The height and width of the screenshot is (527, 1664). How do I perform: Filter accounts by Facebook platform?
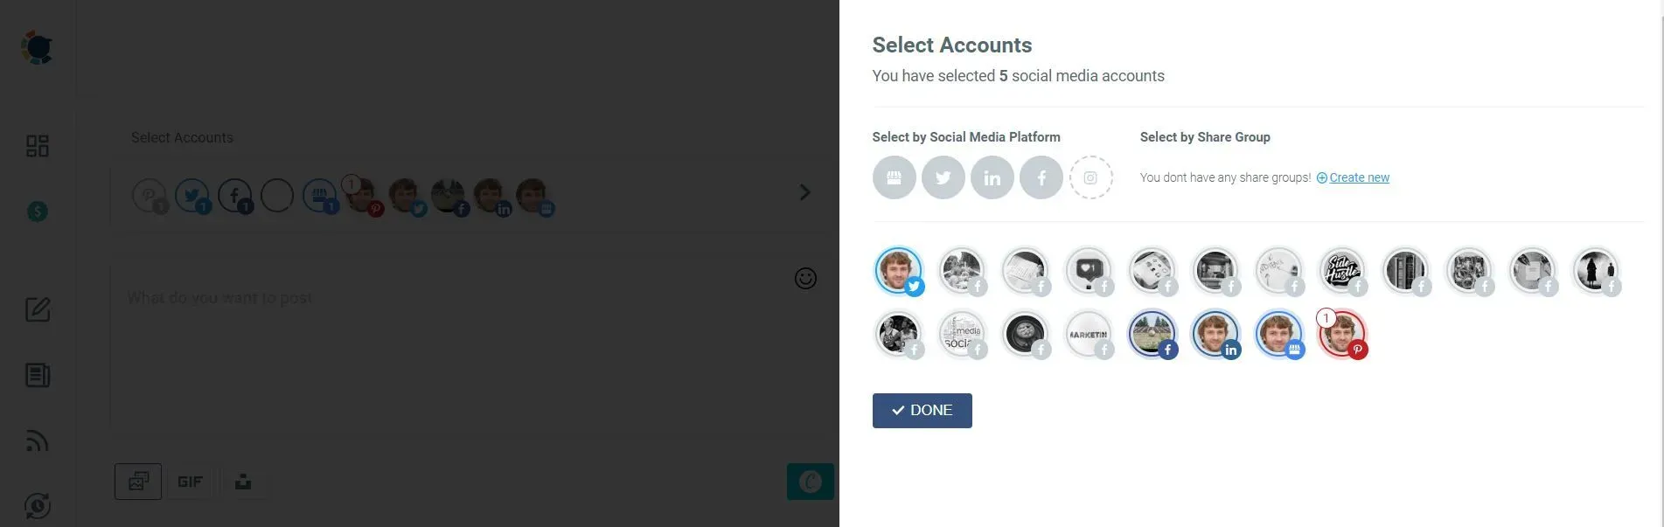tap(1041, 177)
